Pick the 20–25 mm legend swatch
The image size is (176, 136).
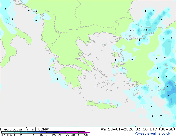[x=50, y=132]
